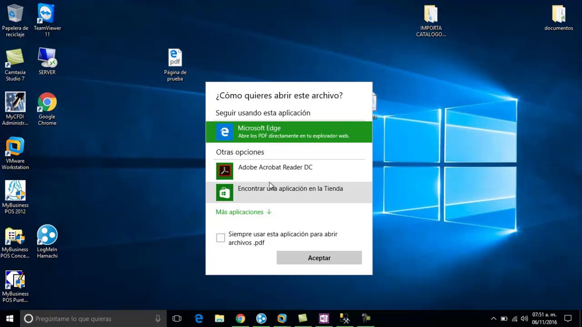The width and height of the screenshot is (582, 327).
Task: Open the Camtasia Studio 7 shortcut
Action: pos(15,65)
